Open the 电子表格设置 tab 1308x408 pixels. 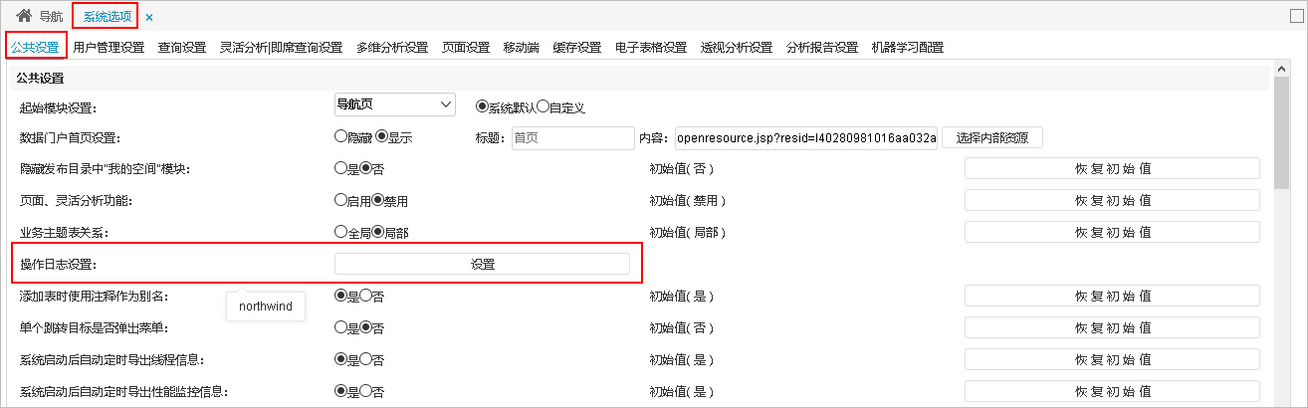click(651, 47)
